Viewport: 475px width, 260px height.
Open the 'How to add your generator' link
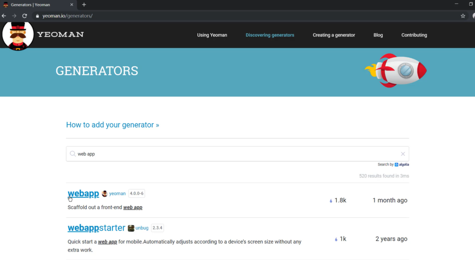(112, 125)
